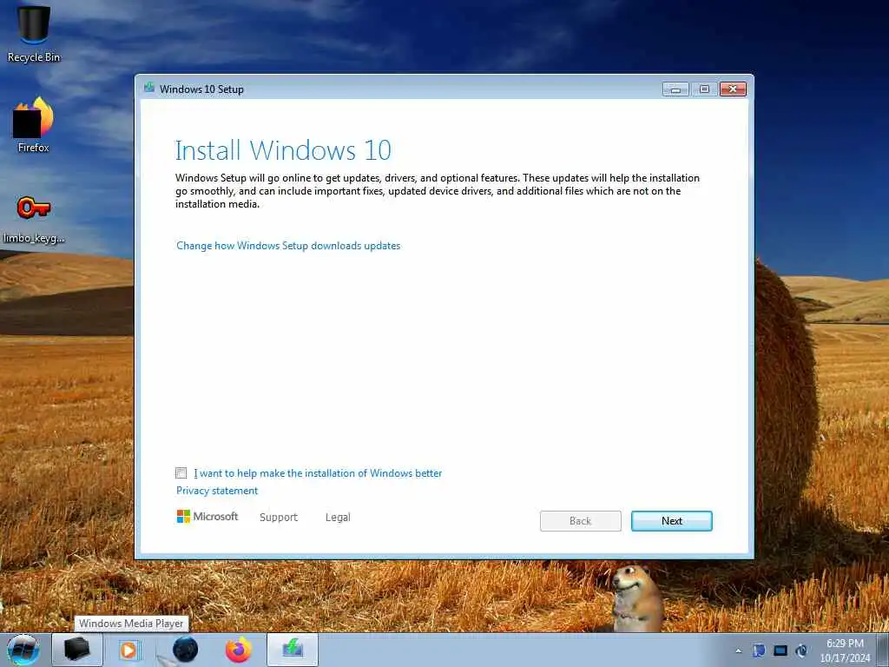Open the clock showing 6:29 PM
Viewport: 889px width, 667px height.
[x=845, y=650]
